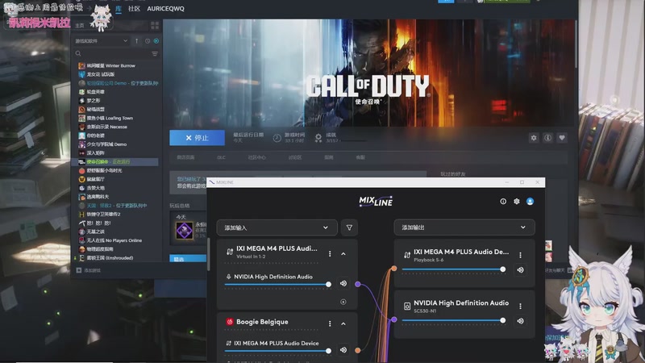The width and height of the screenshot is (645, 363).
Task: Click NVIDIA High Definition Audio output speaker icon
Action: pos(407,307)
